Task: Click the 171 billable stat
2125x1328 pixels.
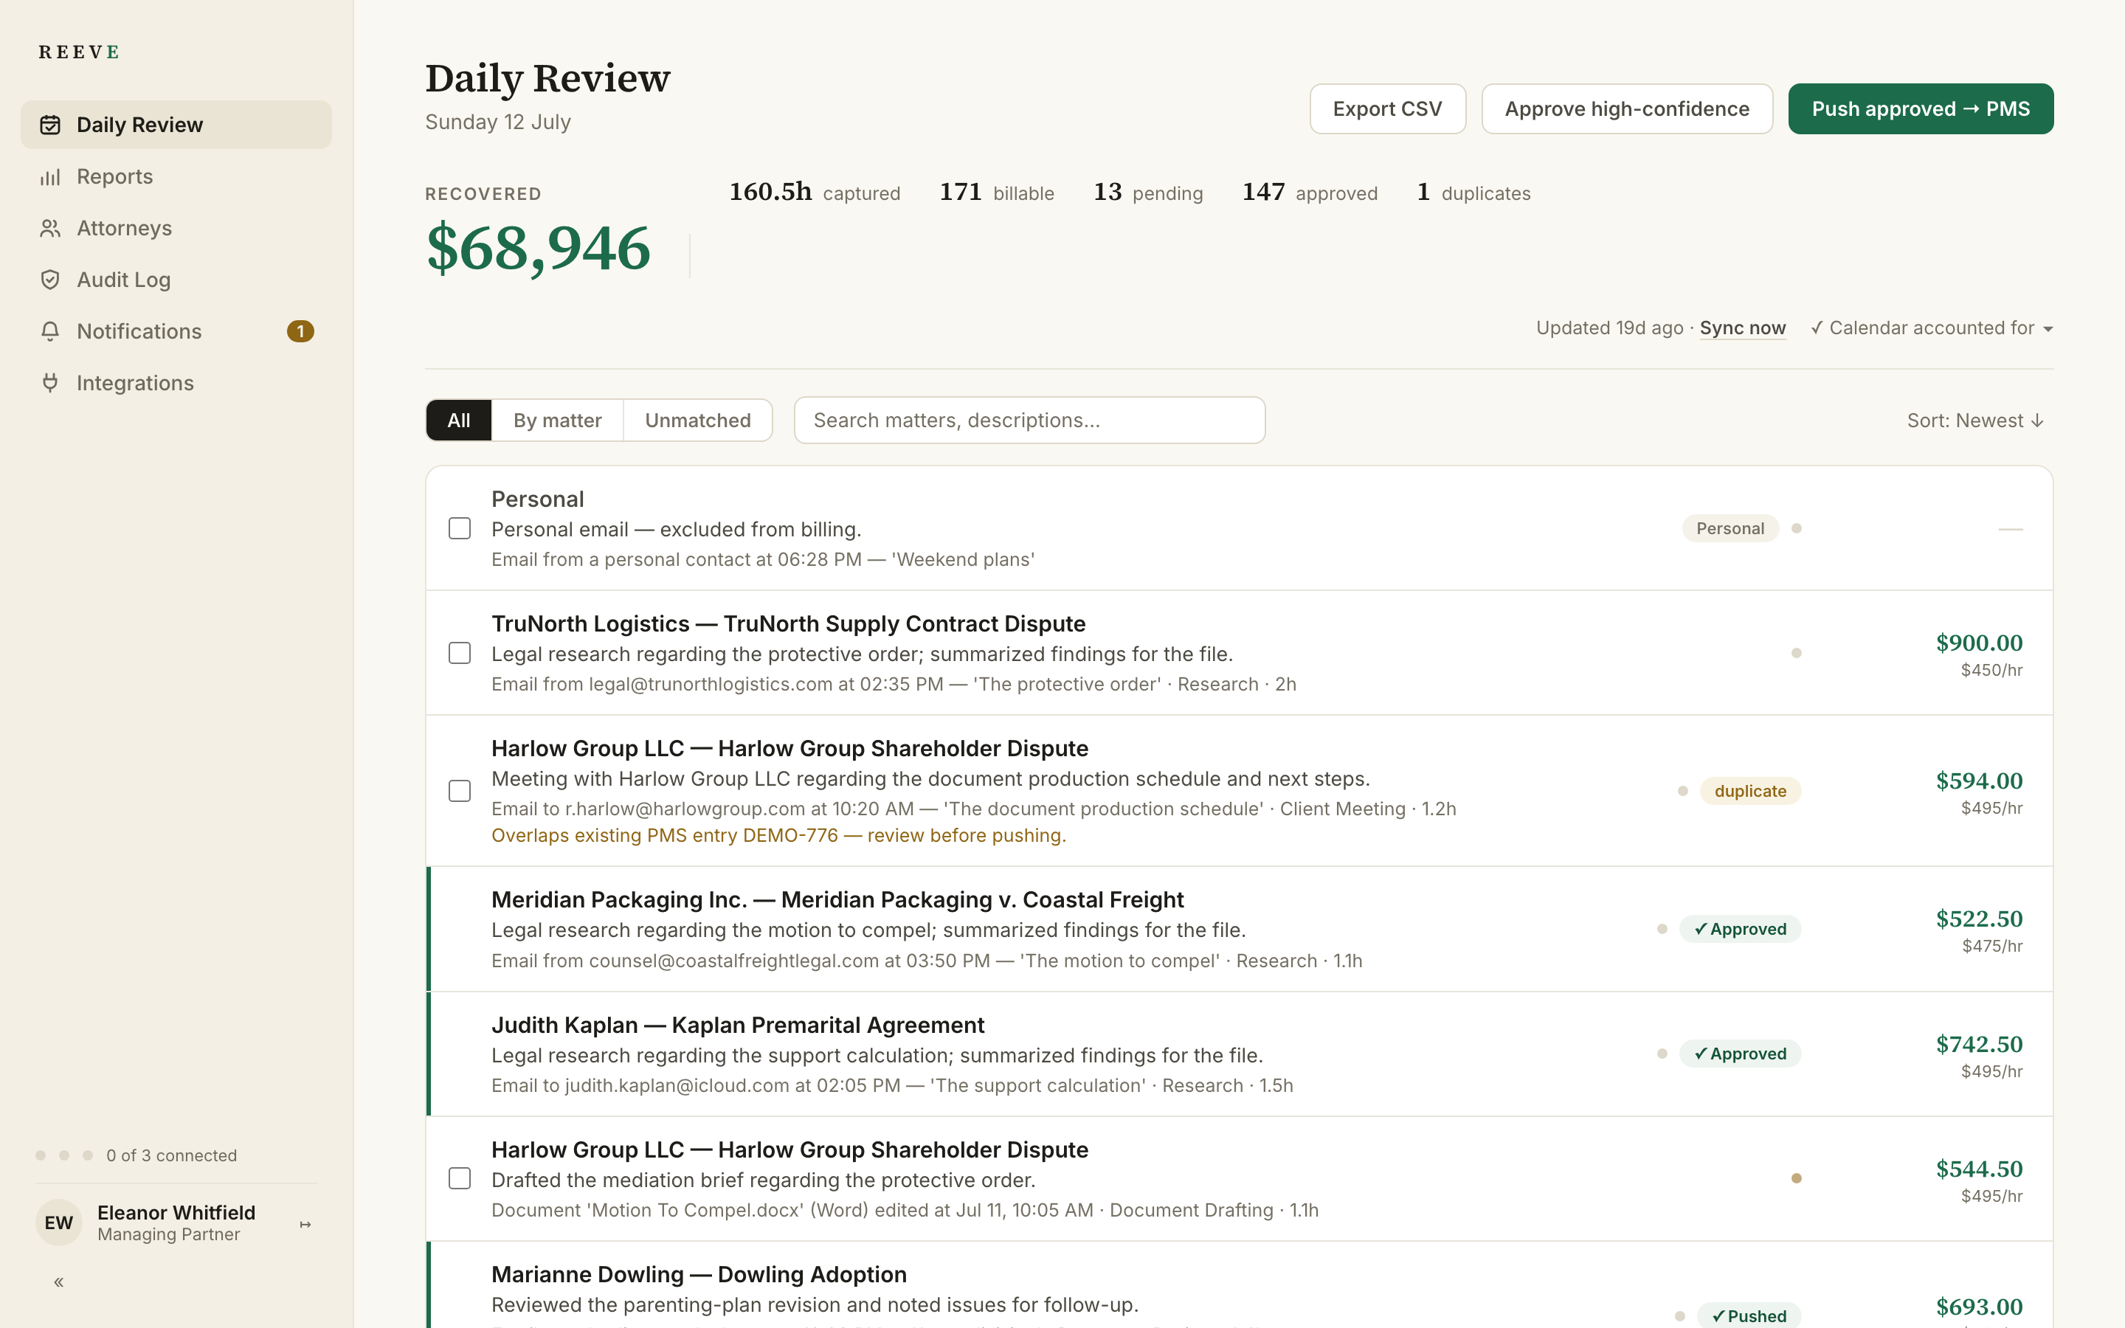Action: [x=997, y=193]
